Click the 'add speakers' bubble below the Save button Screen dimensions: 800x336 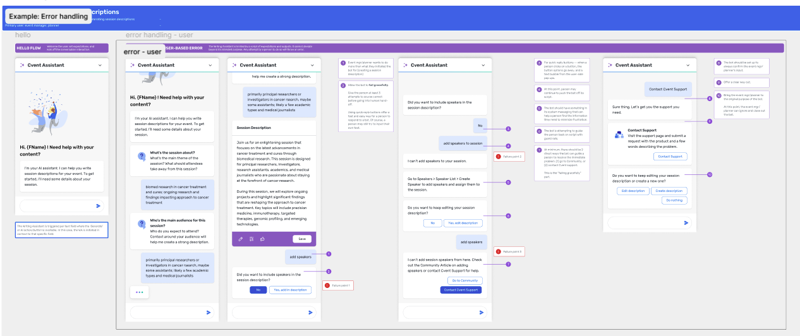point(300,257)
